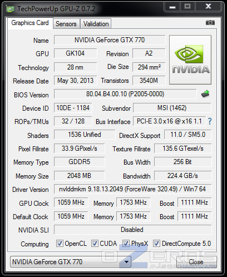Click the Default Clock row Memory 1753 MHz

pos(134,216)
